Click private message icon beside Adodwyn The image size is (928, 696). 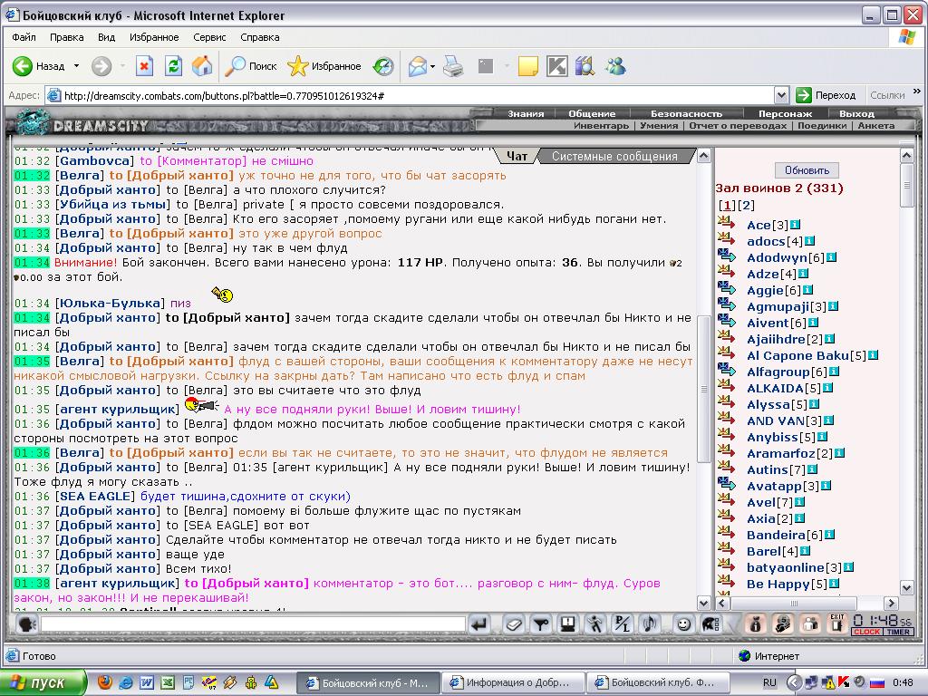tap(726, 256)
